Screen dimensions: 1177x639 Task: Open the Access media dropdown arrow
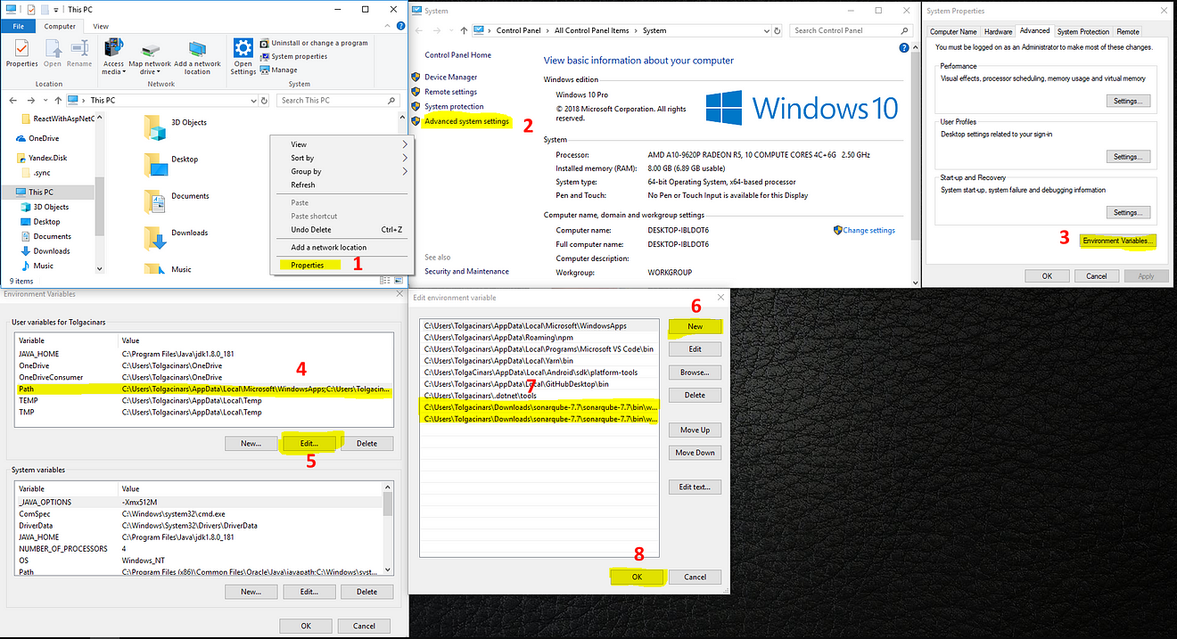123,72
